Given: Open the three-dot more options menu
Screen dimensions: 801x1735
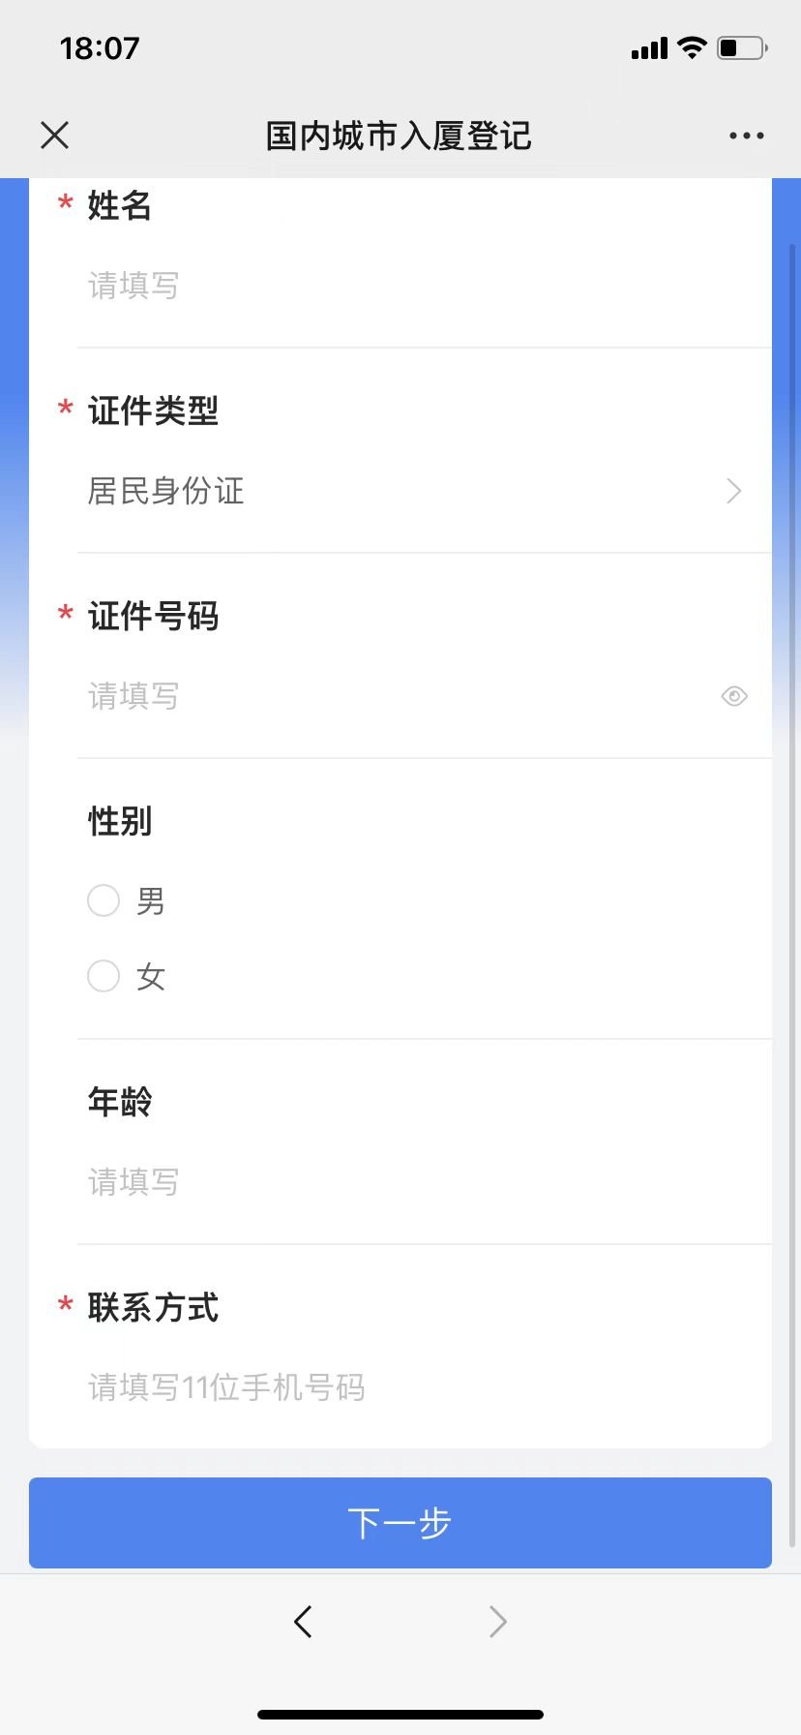Looking at the screenshot, I should [x=746, y=136].
